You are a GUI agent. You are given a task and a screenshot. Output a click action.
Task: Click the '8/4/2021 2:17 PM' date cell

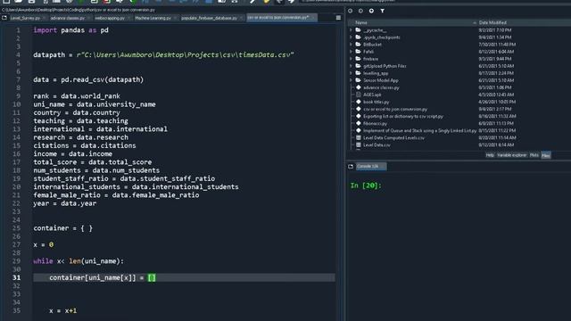point(495,109)
